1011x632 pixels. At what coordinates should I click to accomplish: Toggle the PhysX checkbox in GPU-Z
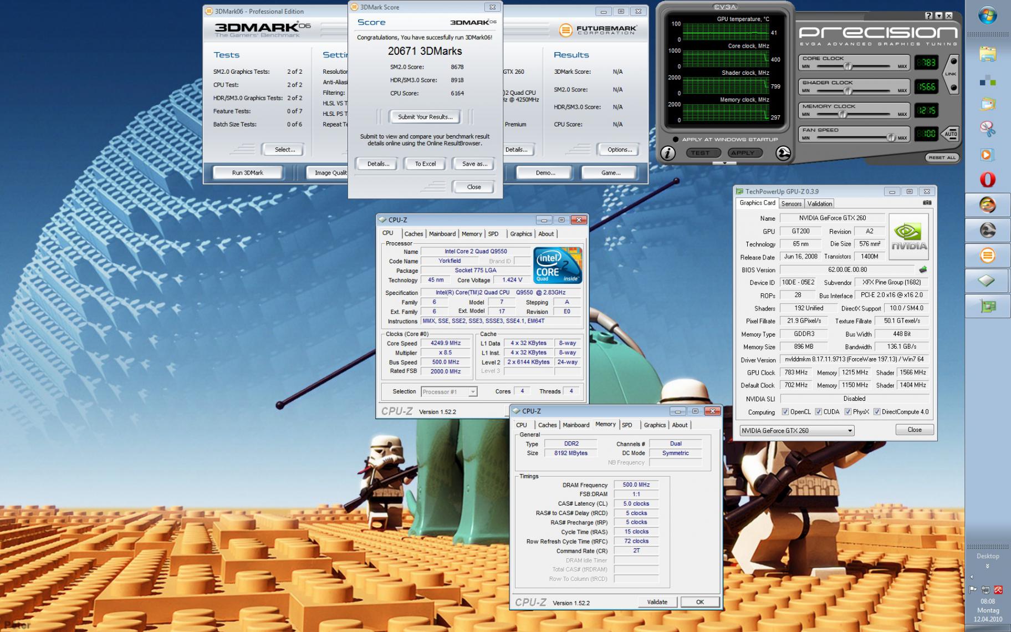click(x=847, y=412)
